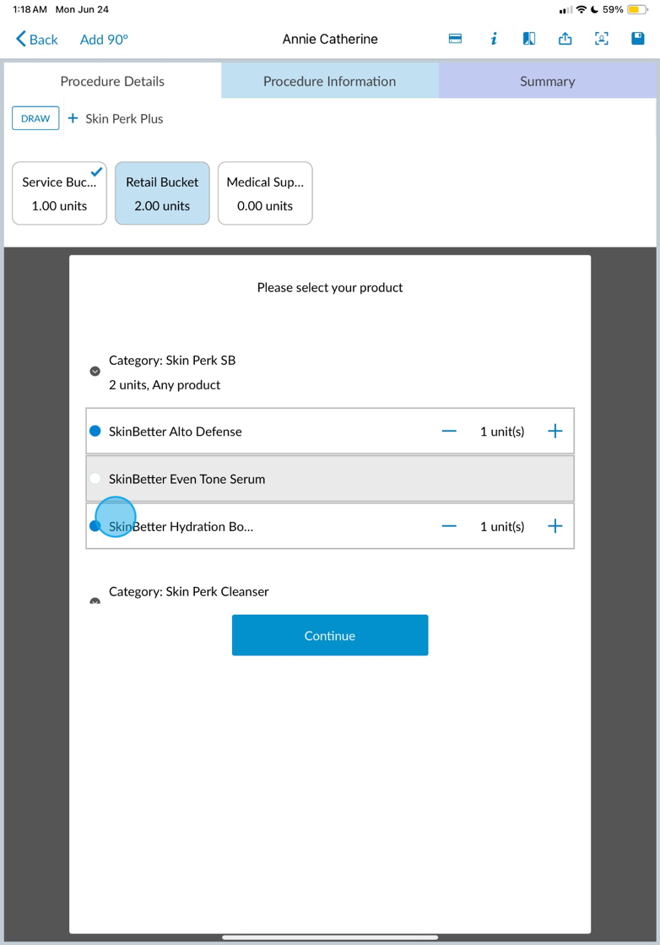This screenshot has height=945, width=660.
Task: Tap the share/export icon
Action: point(565,39)
